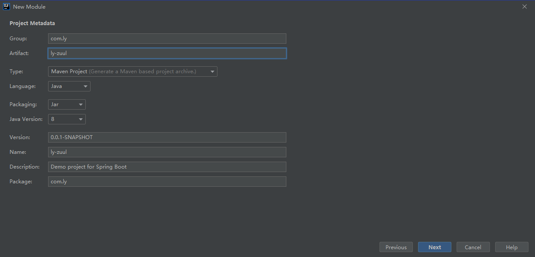Click the Java Version: label
Image resolution: width=535 pixels, height=257 pixels.
pyautogui.click(x=26, y=119)
